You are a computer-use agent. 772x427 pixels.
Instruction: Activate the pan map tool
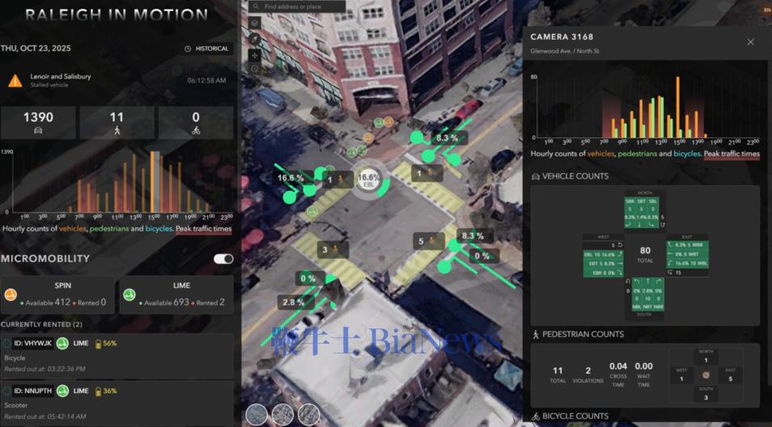coord(255,55)
